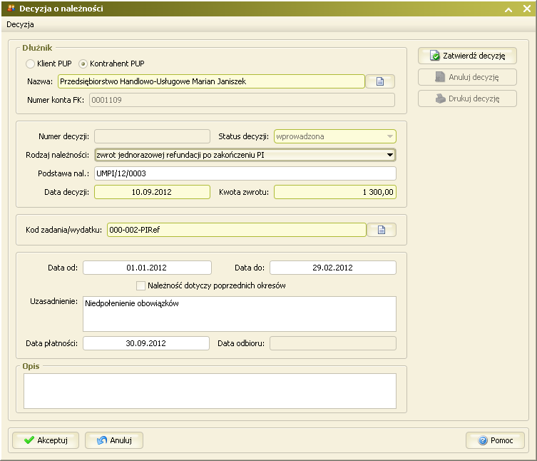This screenshot has width=537, height=461.
Task: Click the Data od field
Action: point(147,268)
